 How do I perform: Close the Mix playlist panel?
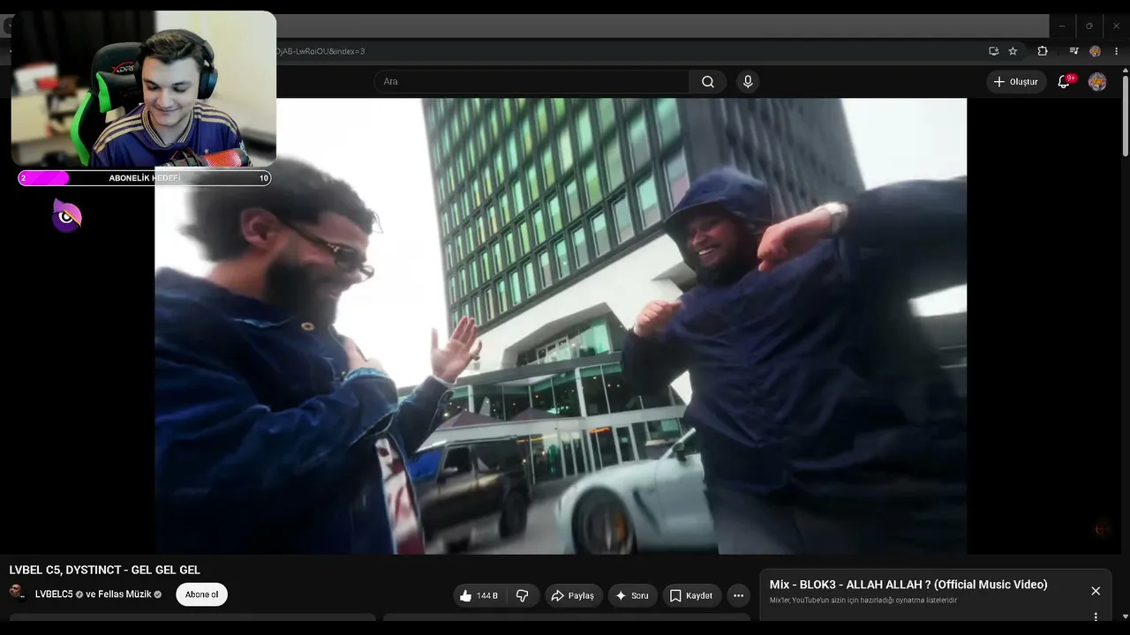coord(1096,591)
